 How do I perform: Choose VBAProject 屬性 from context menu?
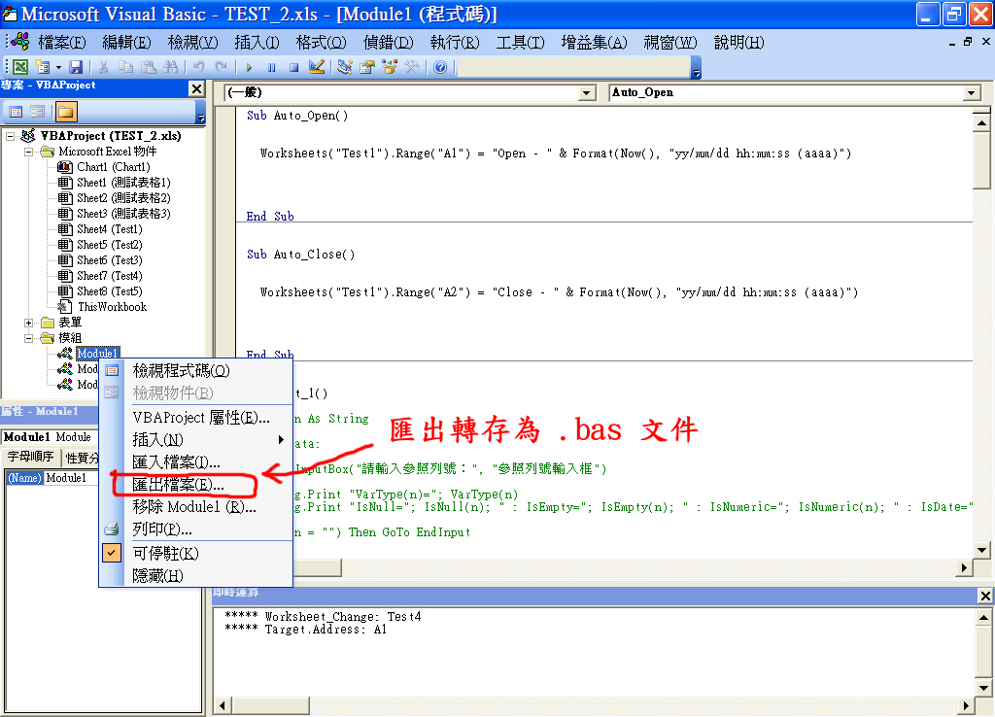196,418
